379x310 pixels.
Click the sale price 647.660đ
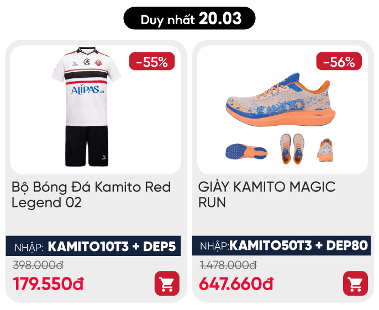[x=236, y=284]
